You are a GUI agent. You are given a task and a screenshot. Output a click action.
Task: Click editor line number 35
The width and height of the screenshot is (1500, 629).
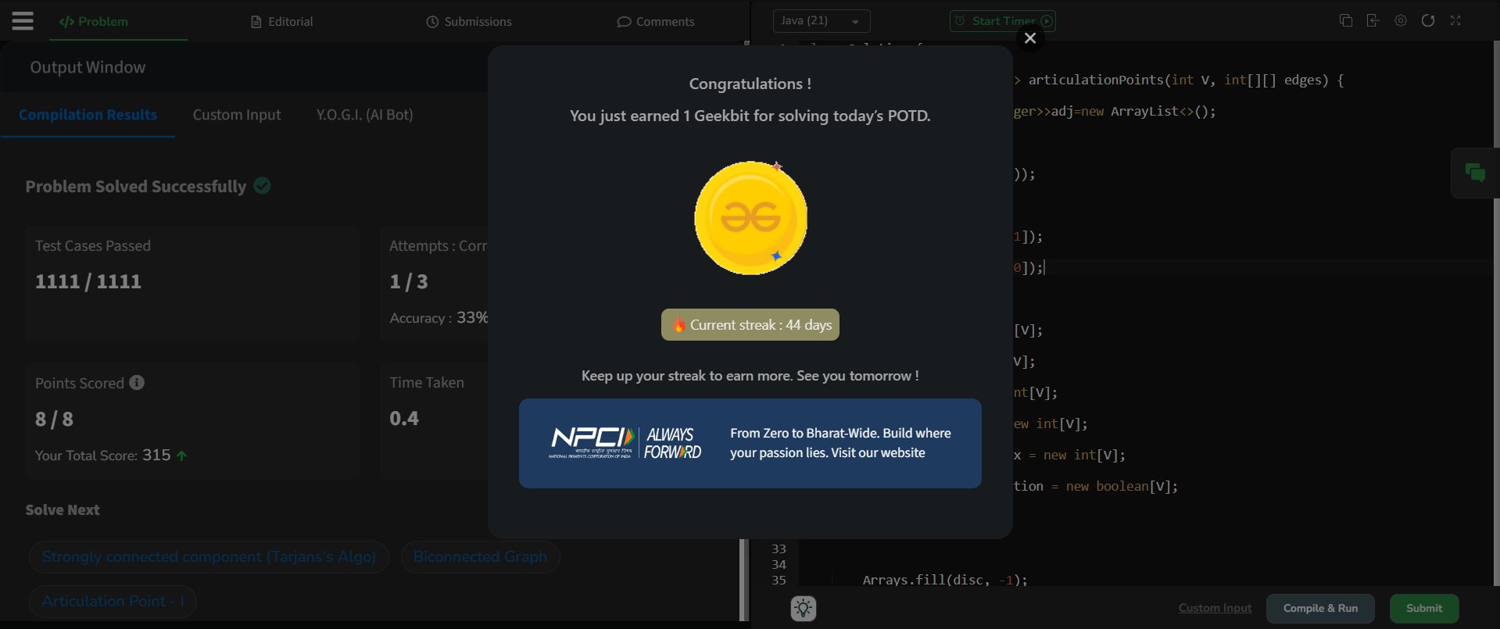(x=779, y=580)
